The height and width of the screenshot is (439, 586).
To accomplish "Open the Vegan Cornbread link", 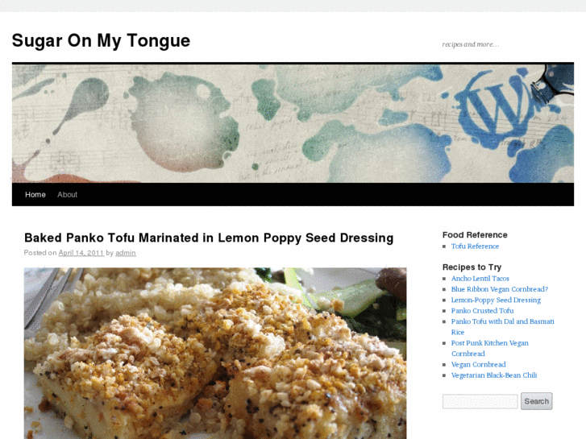I will [x=478, y=365].
